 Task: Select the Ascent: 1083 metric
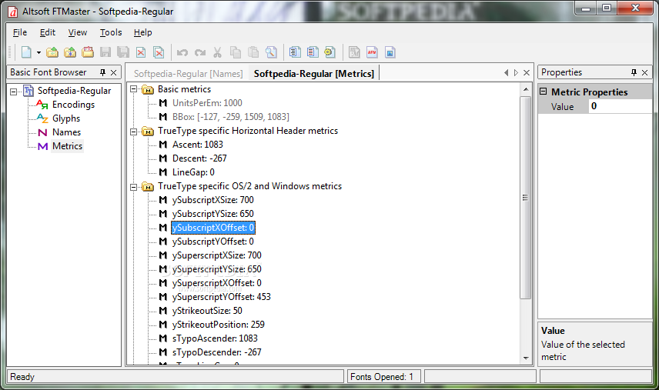coord(198,145)
